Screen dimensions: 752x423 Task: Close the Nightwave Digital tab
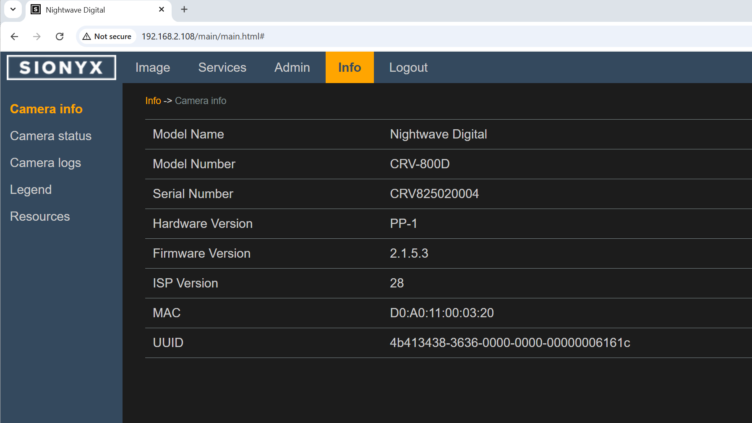(x=162, y=10)
